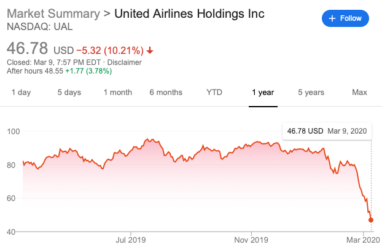Image resolution: width=382 pixels, height=247 pixels.
Task: Click the Jul 2019 axis label
Action: pyautogui.click(x=131, y=239)
